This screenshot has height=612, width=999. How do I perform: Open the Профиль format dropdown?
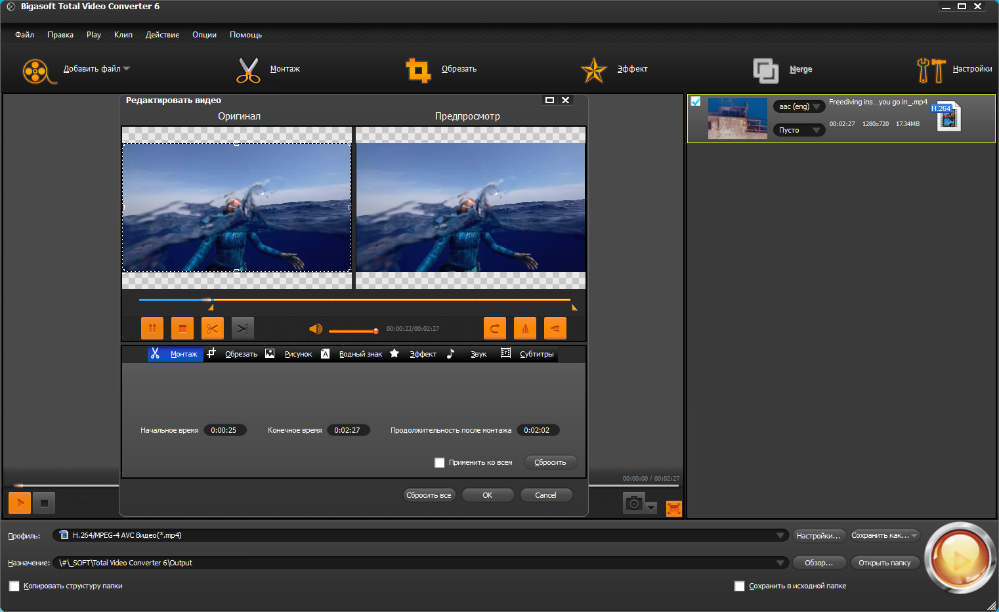(x=421, y=535)
